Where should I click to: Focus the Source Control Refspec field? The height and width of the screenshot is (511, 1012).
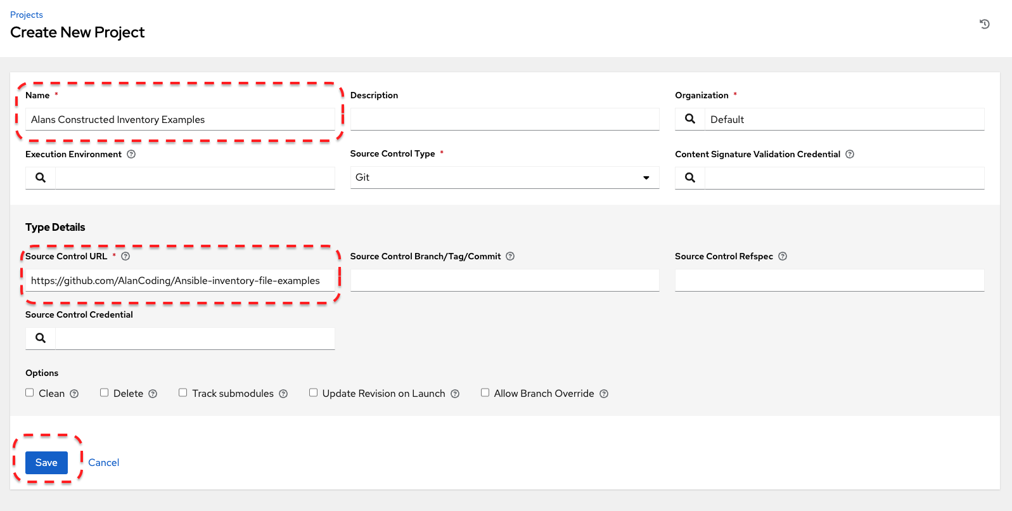[x=829, y=280]
